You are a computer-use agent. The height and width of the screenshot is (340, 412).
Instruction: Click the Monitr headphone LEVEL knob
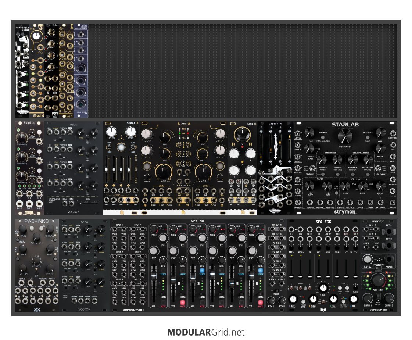[367, 260]
